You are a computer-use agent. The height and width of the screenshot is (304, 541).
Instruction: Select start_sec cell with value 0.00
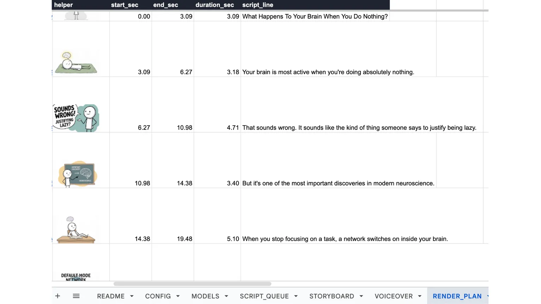(131, 17)
